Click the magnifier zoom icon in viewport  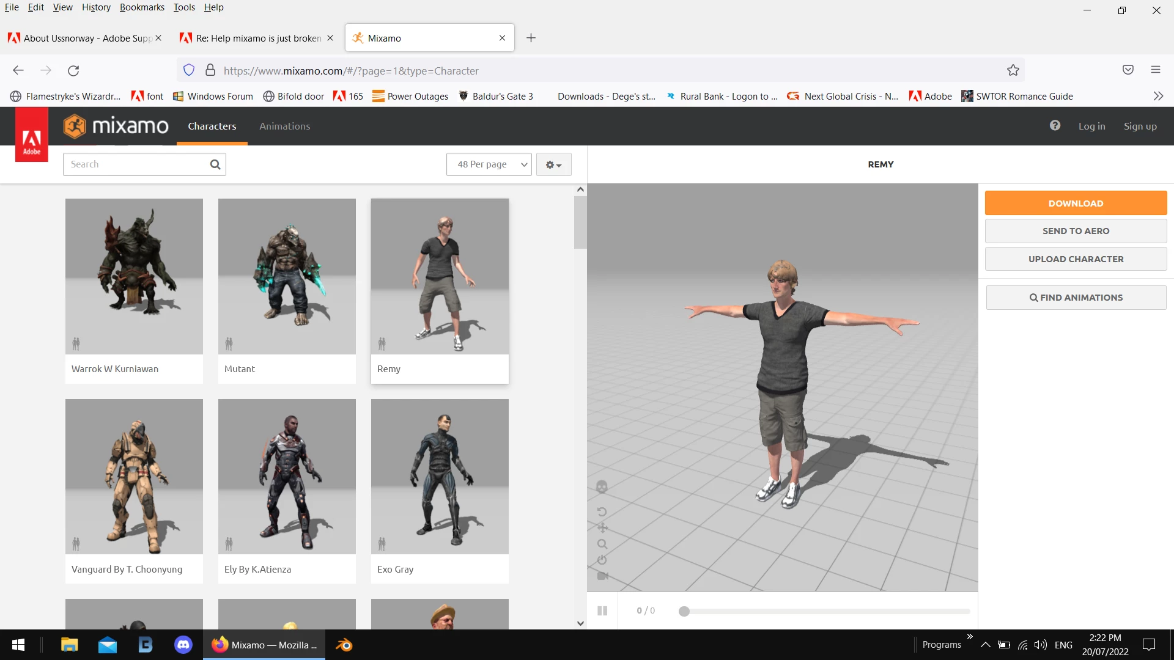pos(602,544)
